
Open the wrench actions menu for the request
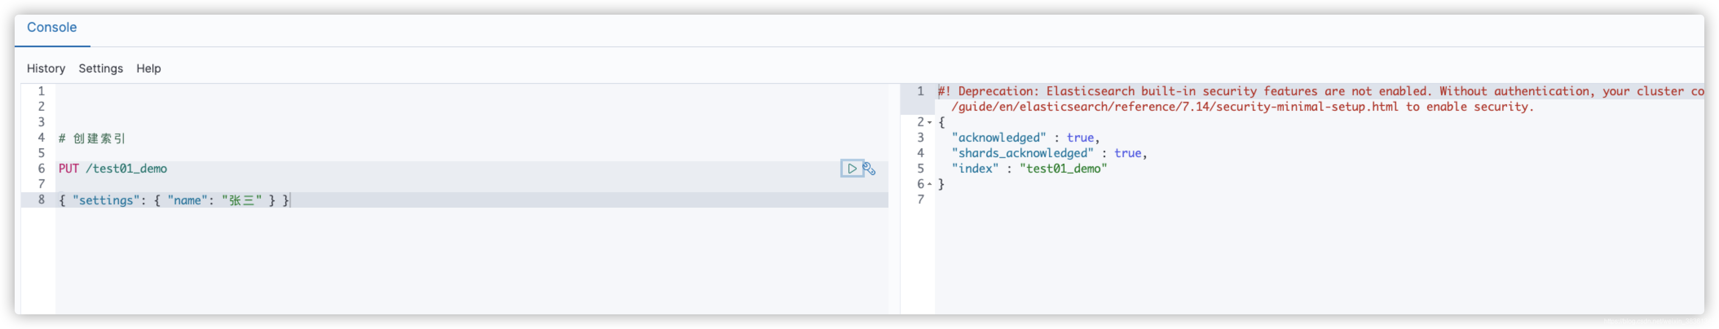pyautogui.click(x=869, y=169)
